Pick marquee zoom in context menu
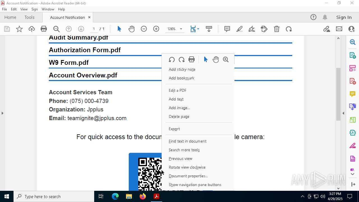Viewport: 359px width, 202px height. click(226, 59)
